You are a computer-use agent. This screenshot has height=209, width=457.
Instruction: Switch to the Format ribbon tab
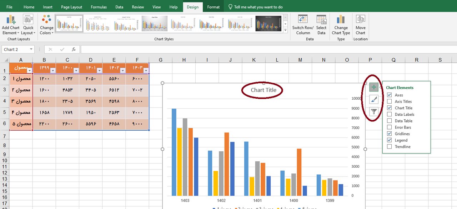214,7
